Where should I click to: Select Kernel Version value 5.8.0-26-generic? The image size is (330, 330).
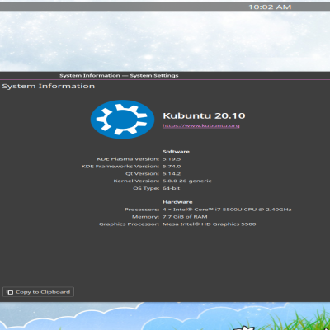tap(187, 181)
